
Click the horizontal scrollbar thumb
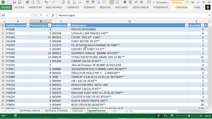[x=156, y=111]
